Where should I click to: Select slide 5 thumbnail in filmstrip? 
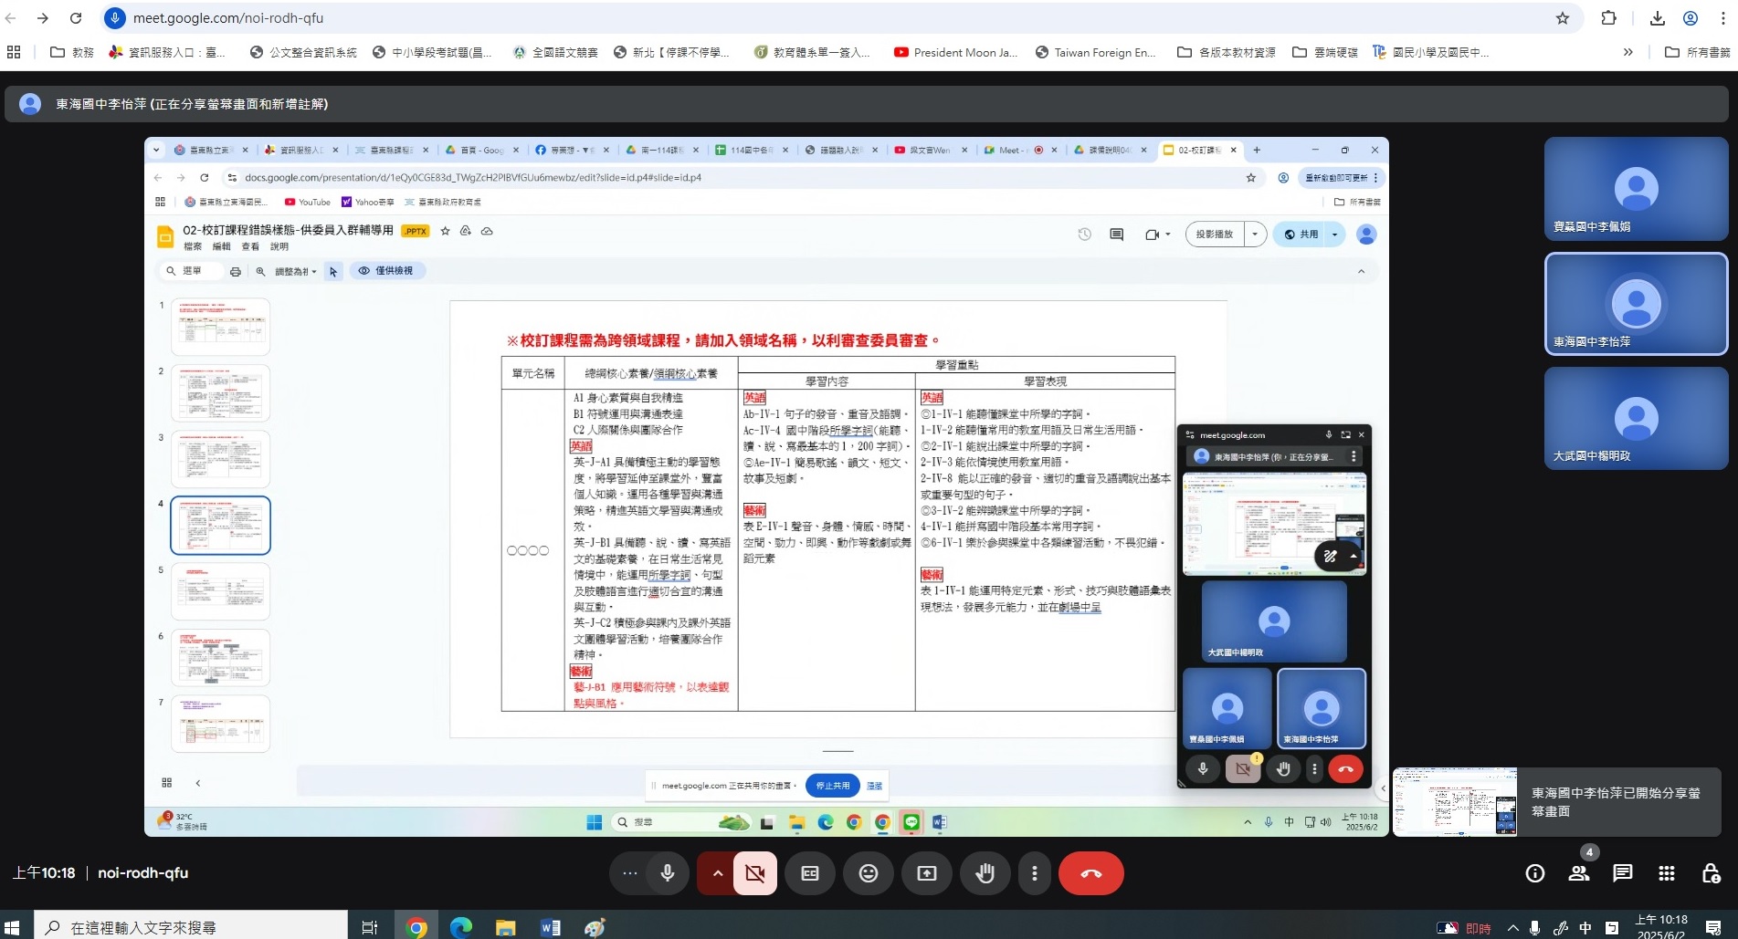click(x=221, y=591)
